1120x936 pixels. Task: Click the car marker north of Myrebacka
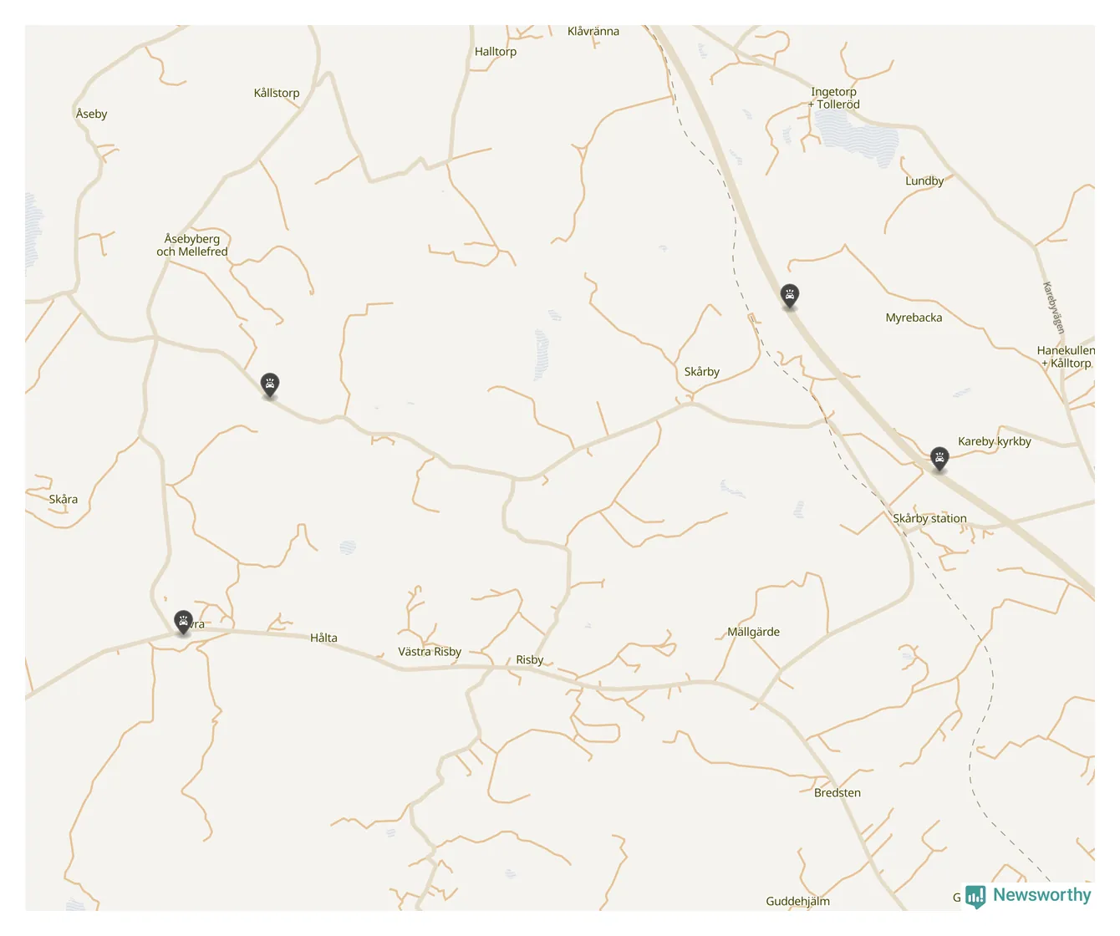point(789,296)
